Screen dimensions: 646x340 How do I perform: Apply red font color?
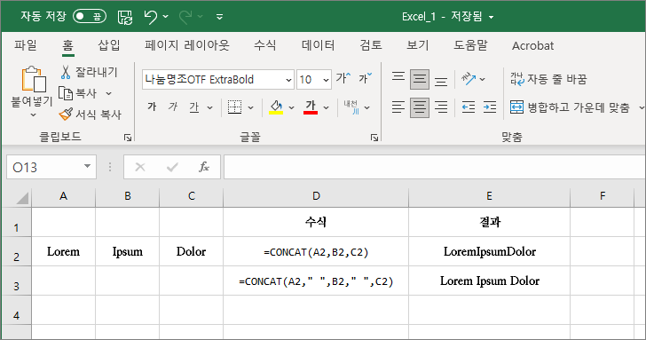tap(311, 107)
